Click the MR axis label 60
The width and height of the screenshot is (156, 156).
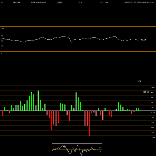152,98
